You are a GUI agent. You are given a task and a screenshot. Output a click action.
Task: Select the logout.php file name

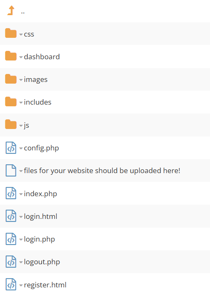[42, 262]
